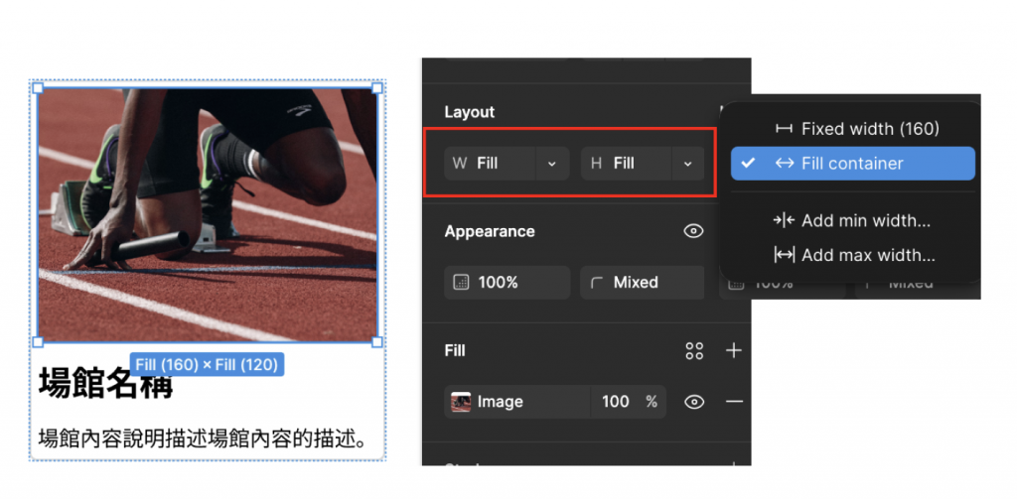Uncheck the Fill container checkmark
Viewport: 1017px width, 499px height.
point(748,164)
